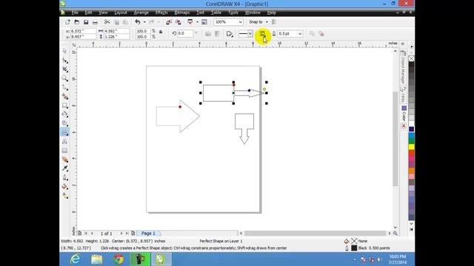Print the document
474x266 pixels.
(95, 22)
